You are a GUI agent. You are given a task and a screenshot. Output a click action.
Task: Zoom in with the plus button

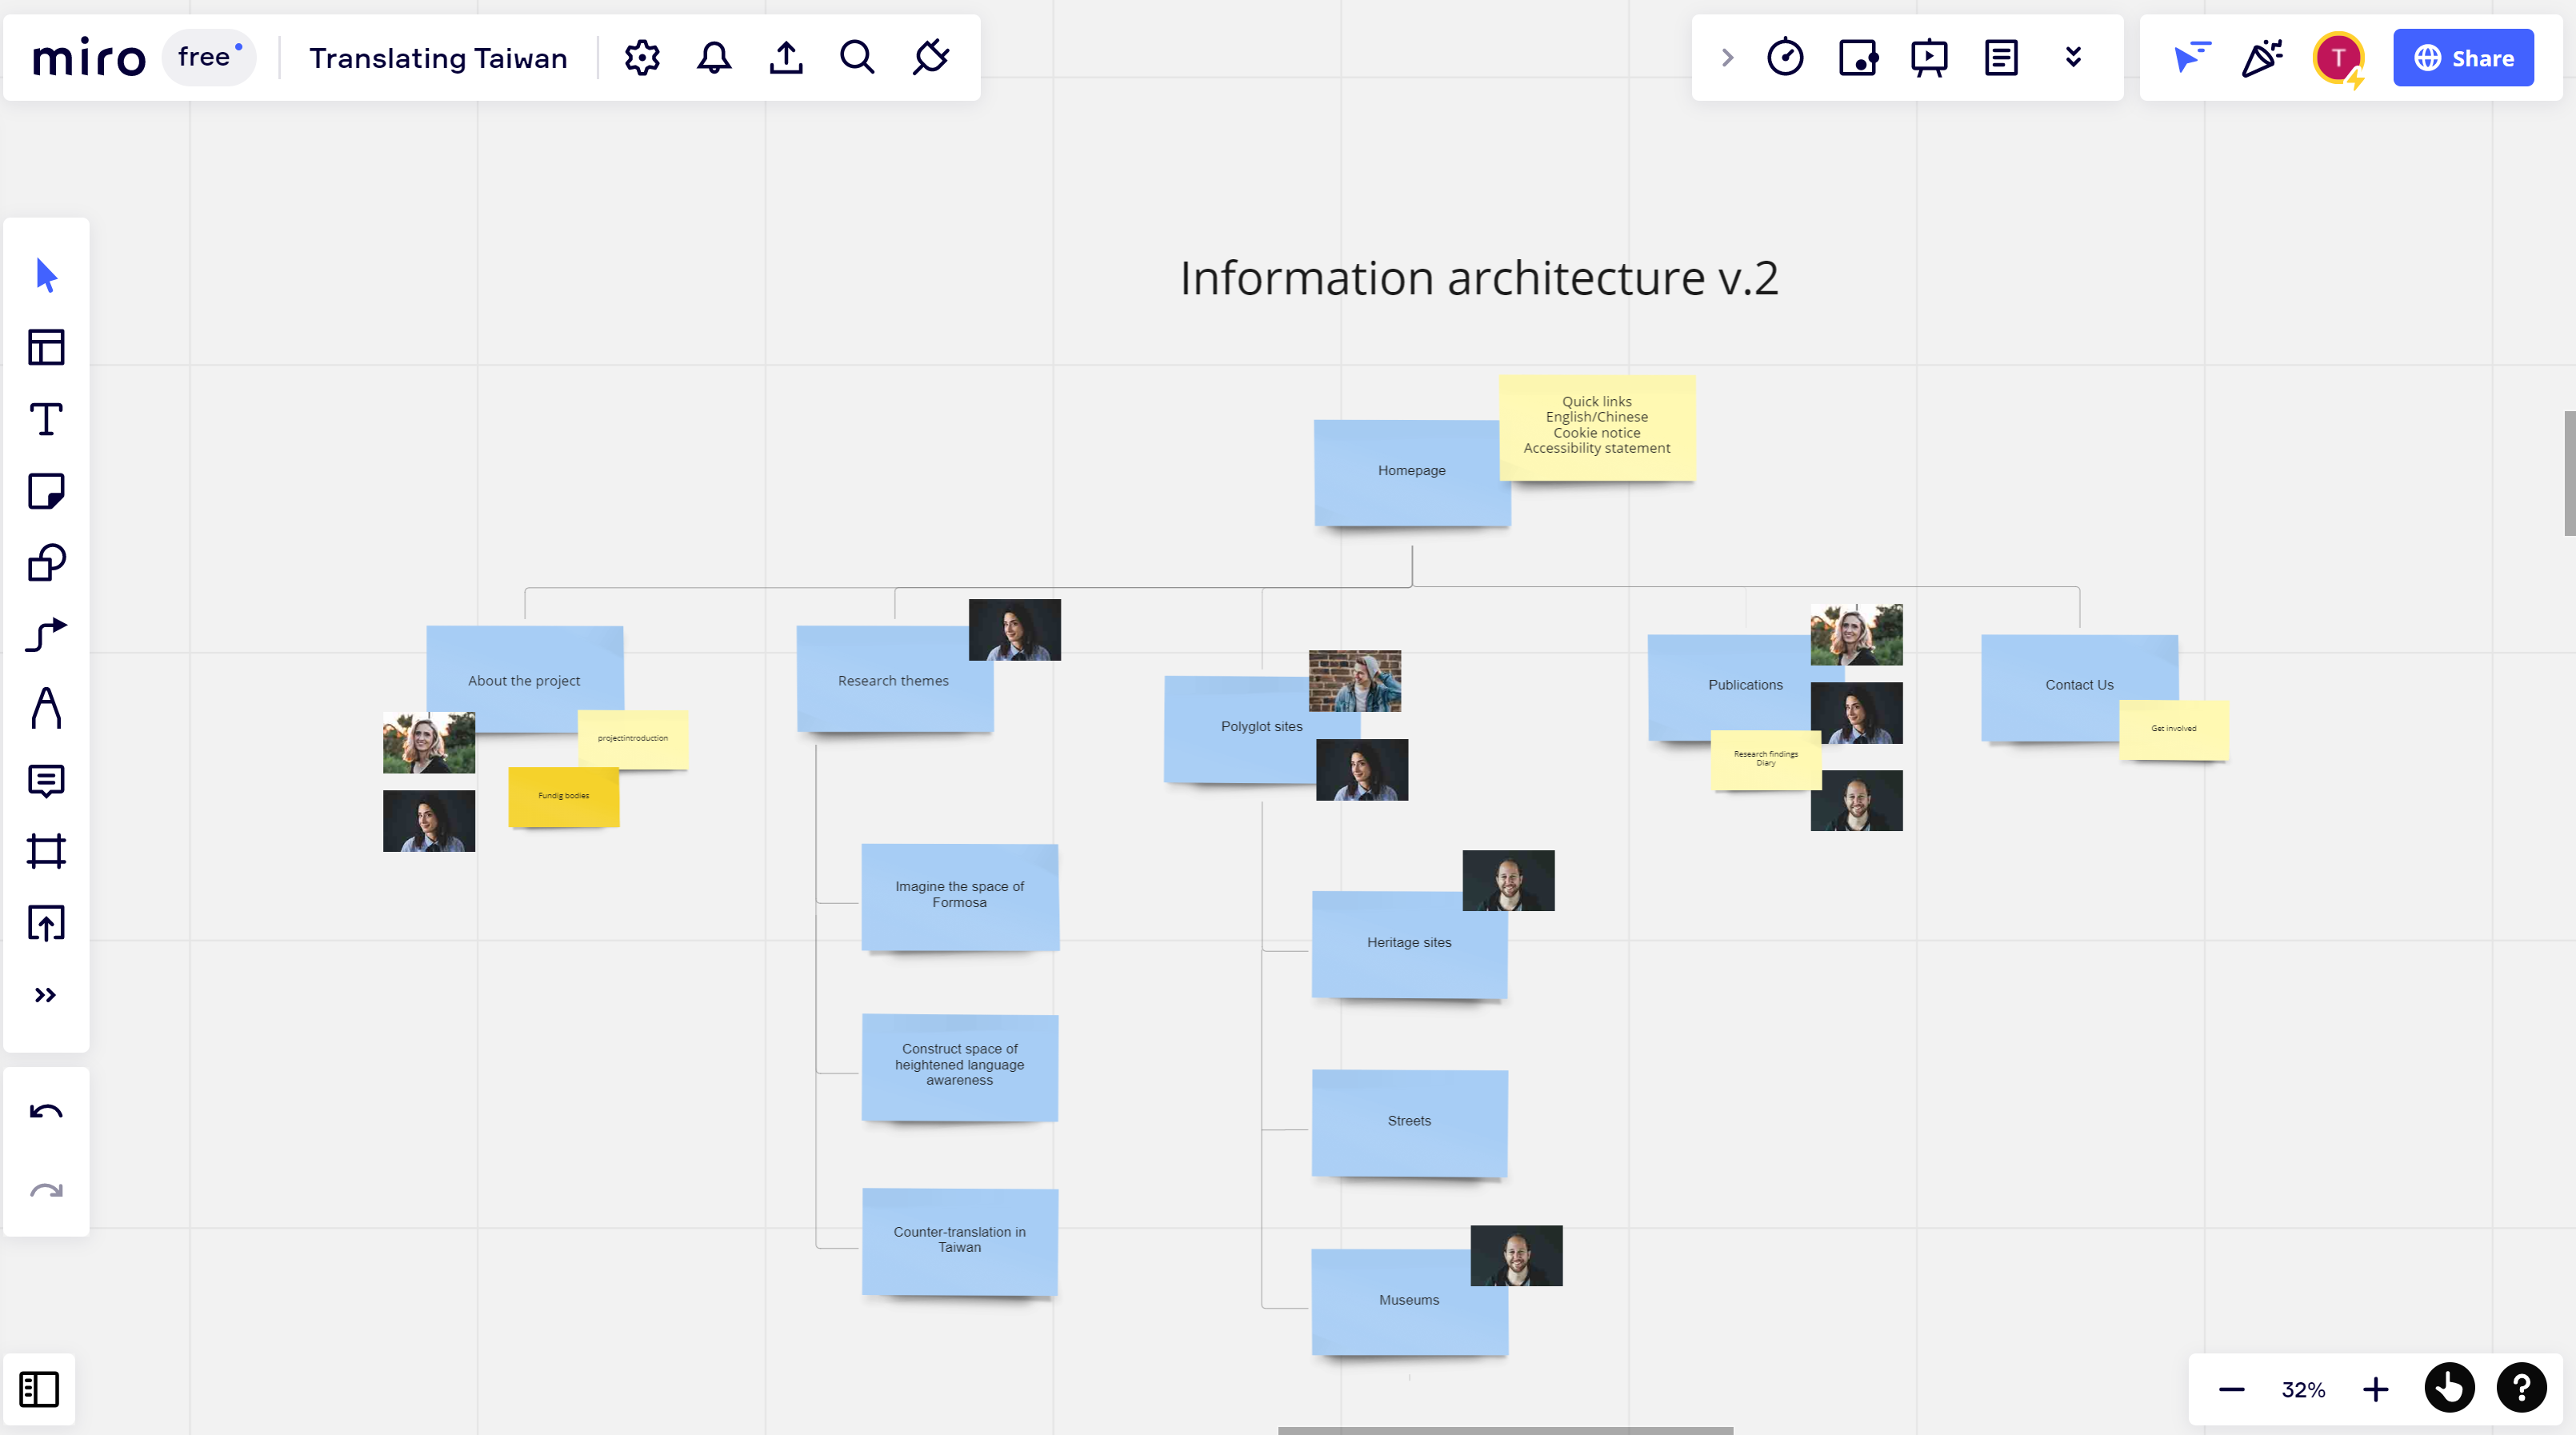tap(2376, 1389)
